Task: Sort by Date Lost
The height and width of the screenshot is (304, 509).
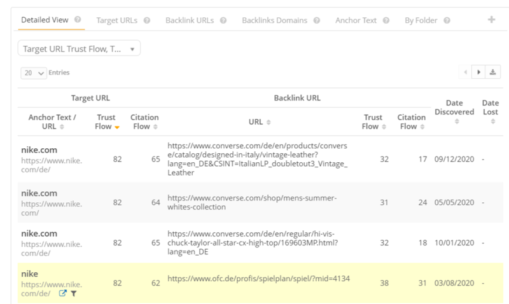Action: (x=493, y=121)
